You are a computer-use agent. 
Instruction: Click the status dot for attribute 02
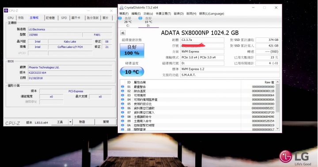122,91
